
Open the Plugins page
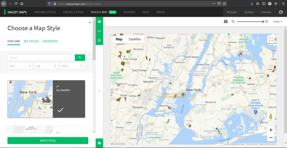(129, 12)
